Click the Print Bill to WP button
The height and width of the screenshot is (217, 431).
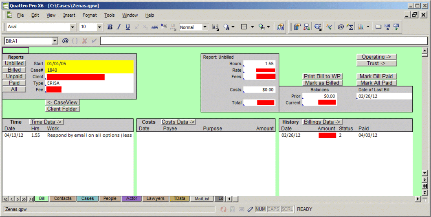click(323, 76)
